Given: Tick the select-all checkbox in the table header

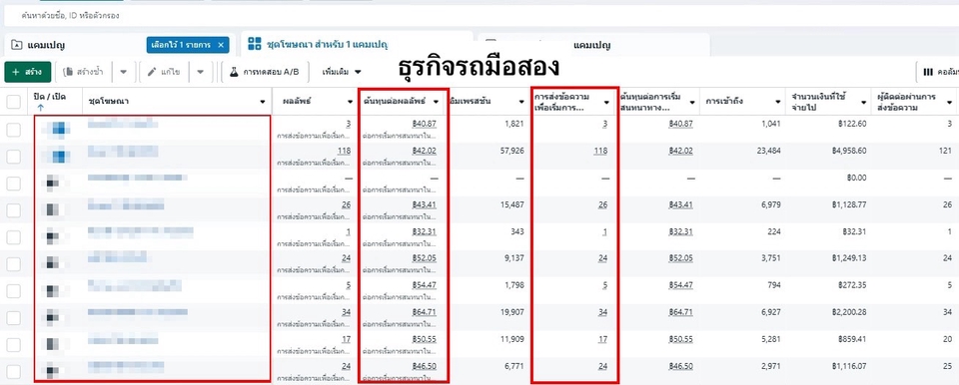Looking at the screenshot, I should pyautogui.click(x=13, y=102).
